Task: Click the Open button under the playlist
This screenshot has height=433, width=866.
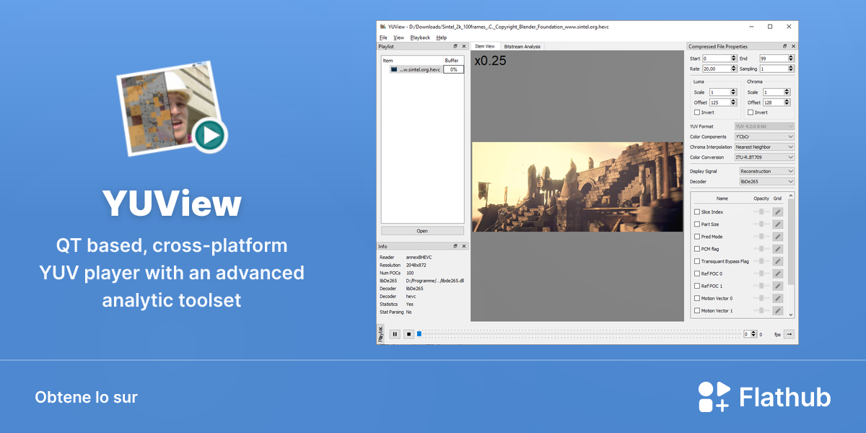Action: [422, 231]
